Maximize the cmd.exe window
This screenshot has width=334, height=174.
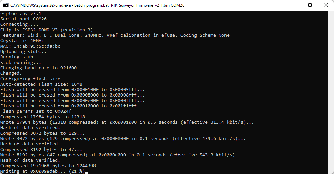[310, 5]
